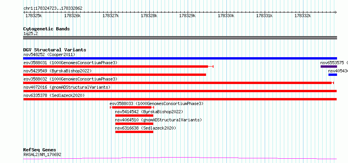
Task: Click the esv3588032 red variant bar
Action: tap(178, 83)
